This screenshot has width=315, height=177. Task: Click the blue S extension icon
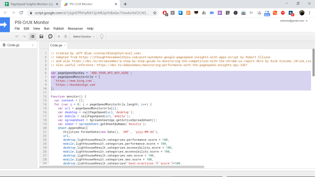(181, 13)
